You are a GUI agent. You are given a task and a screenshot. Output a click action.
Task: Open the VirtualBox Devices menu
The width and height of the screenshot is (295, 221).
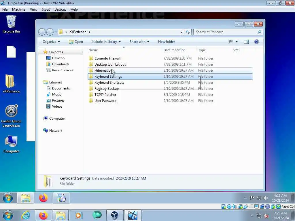click(60, 9)
